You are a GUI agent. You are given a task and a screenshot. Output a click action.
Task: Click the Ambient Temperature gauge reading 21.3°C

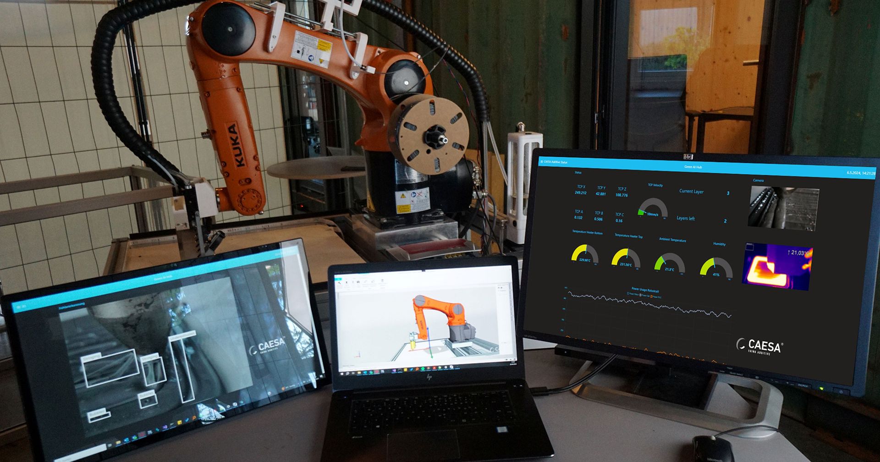tap(669, 263)
